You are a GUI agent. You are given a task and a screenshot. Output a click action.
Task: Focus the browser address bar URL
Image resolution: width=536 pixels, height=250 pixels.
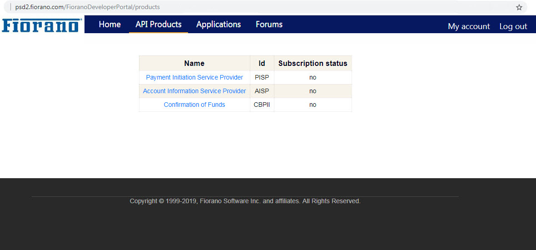tap(88, 7)
